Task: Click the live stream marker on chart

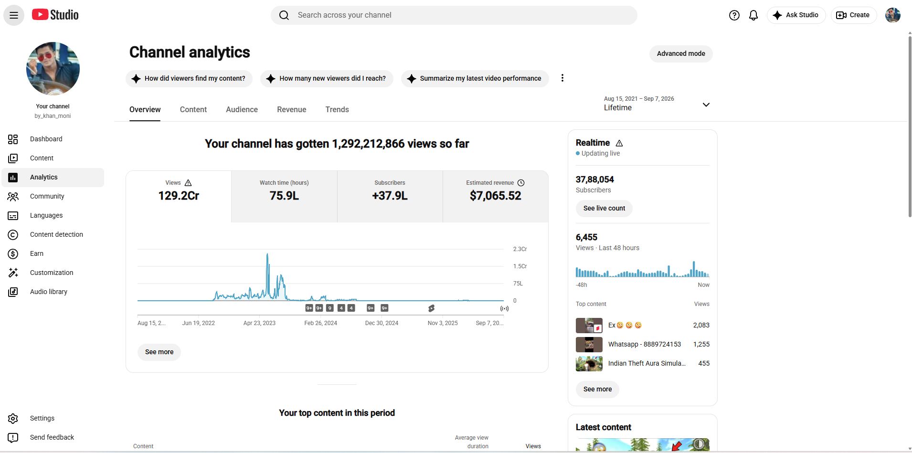Action: tap(504, 308)
